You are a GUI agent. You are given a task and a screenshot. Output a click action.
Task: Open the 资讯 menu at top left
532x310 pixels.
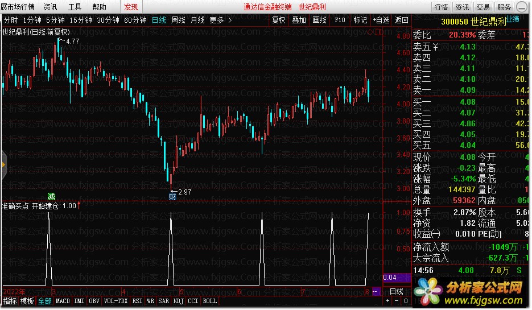[x=50, y=7]
